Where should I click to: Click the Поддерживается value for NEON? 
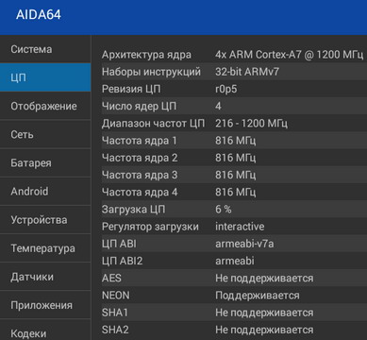pyautogui.click(x=258, y=296)
